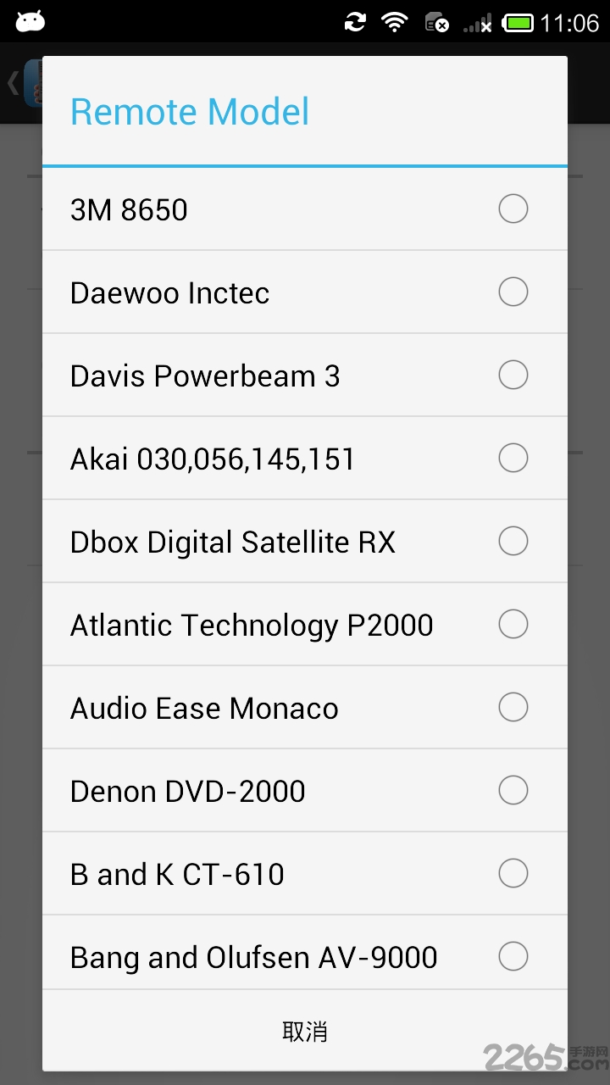This screenshot has width=610, height=1085.
Task: Choose Atlantic Technology P2000 radio button
Action: pyautogui.click(x=513, y=624)
